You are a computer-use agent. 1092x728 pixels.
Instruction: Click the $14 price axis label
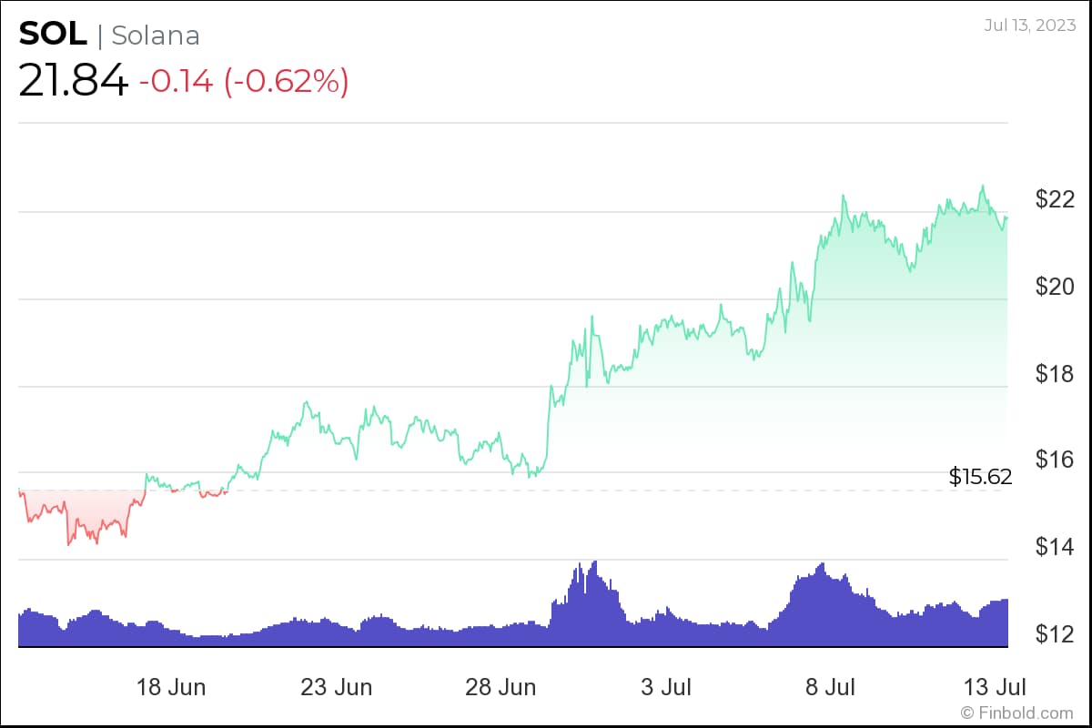[1056, 547]
